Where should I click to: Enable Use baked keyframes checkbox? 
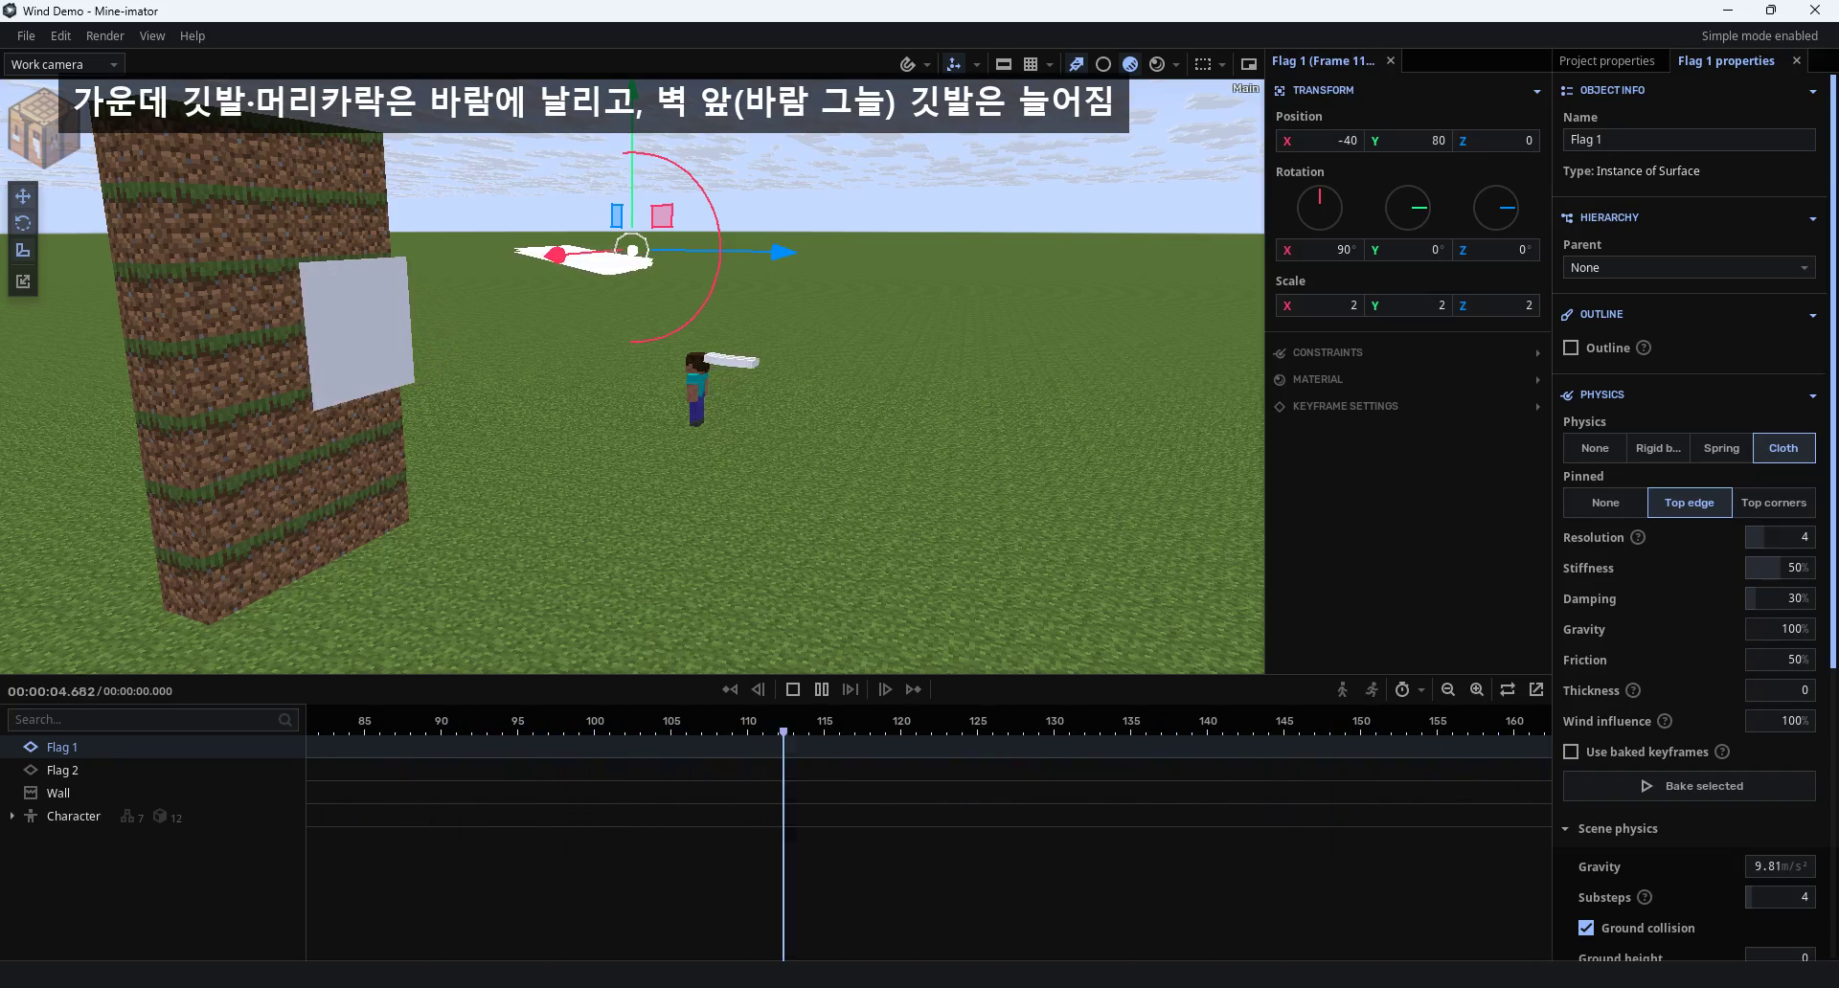coord(1571,752)
